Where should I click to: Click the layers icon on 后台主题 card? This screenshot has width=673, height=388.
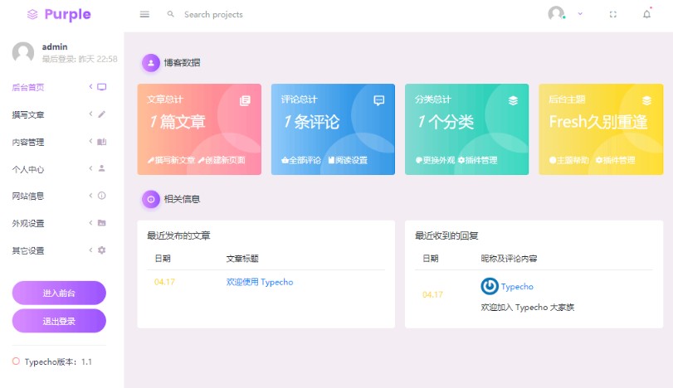(x=646, y=100)
